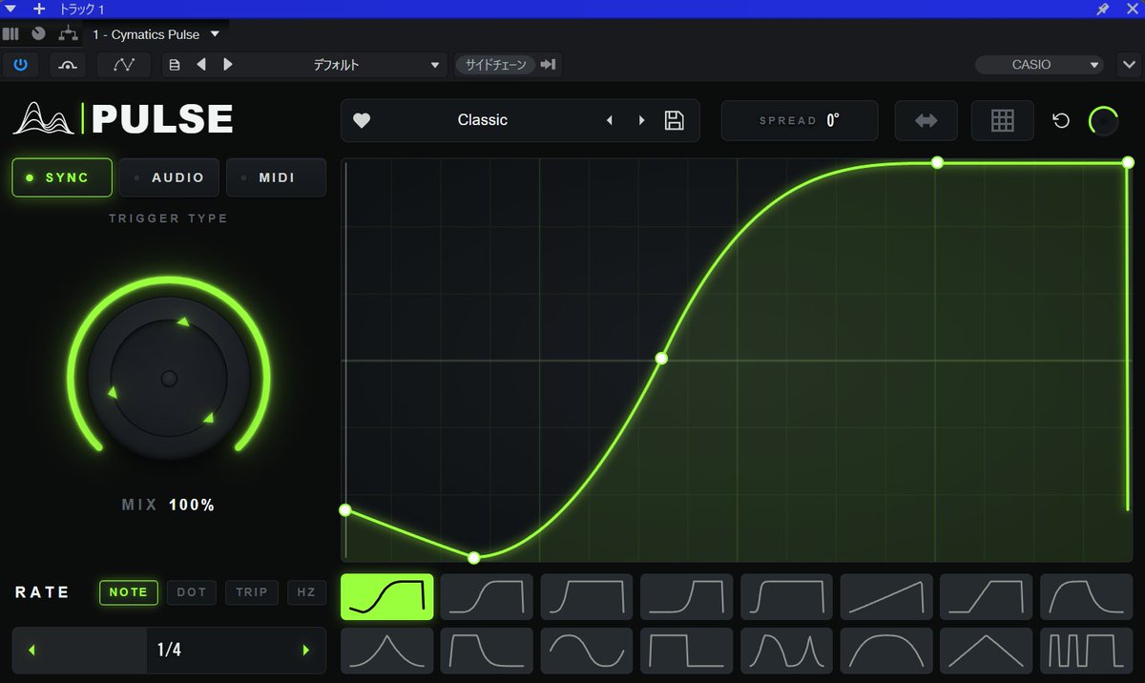Toggle the grid snap icon button
The width and height of the screenshot is (1145, 683).
pyautogui.click(x=1002, y=121)
